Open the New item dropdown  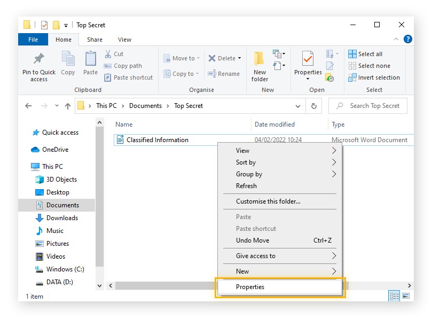tap(279, 54)
